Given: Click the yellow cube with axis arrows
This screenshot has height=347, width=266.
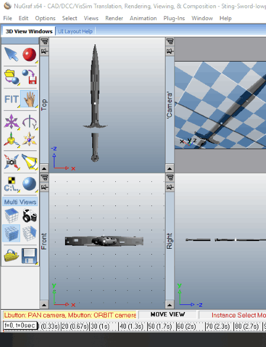Looking at the screenshot, I should (x=11, y=139).
